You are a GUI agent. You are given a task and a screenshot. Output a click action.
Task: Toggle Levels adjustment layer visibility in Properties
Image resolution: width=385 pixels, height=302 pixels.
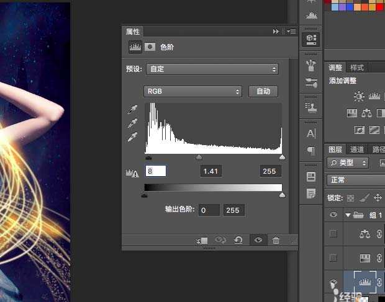[258, 240]
